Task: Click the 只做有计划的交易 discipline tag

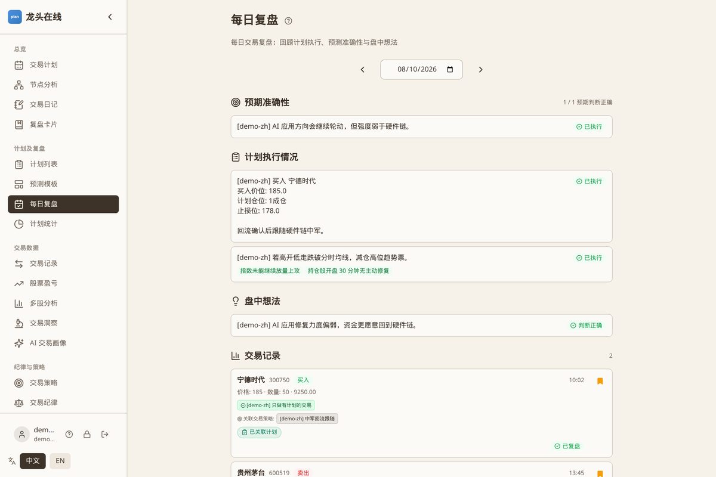Action: (x=276, y=405)
